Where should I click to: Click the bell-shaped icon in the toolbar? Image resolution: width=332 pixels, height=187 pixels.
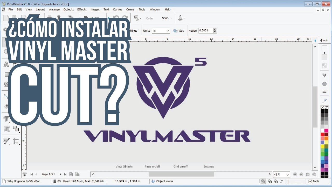[180, 18]
